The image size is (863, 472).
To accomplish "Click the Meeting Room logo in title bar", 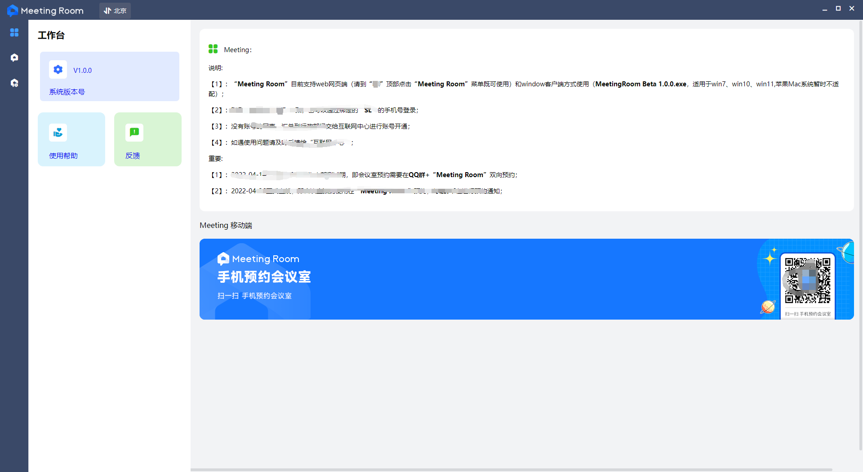I will click(45, 10).
